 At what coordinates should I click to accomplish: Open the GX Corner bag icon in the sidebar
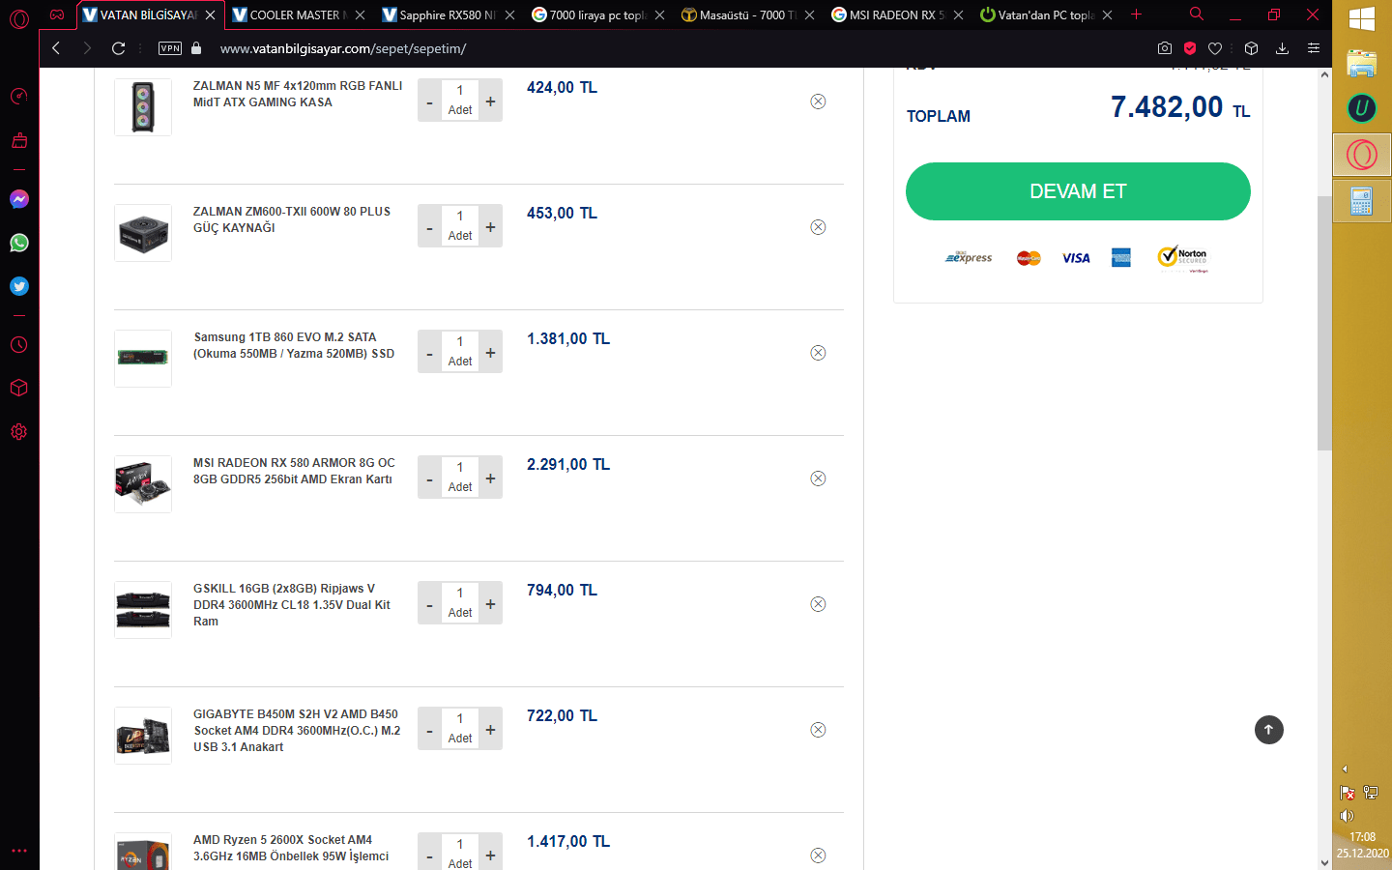point(19,141)
